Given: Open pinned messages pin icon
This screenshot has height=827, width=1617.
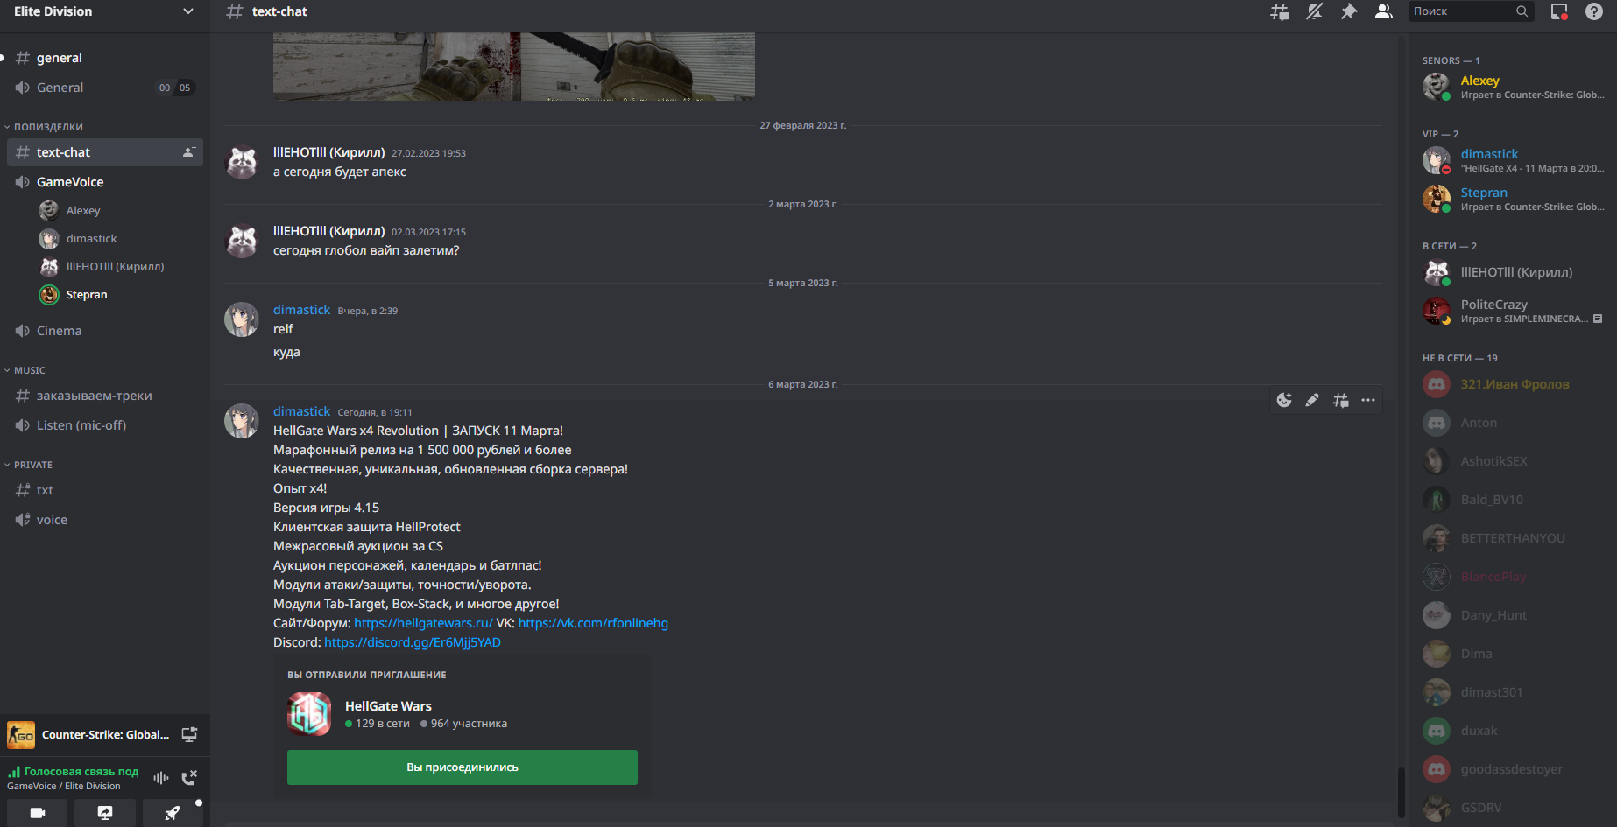Looking at the screenshot, I should [x=1349, y=11].
